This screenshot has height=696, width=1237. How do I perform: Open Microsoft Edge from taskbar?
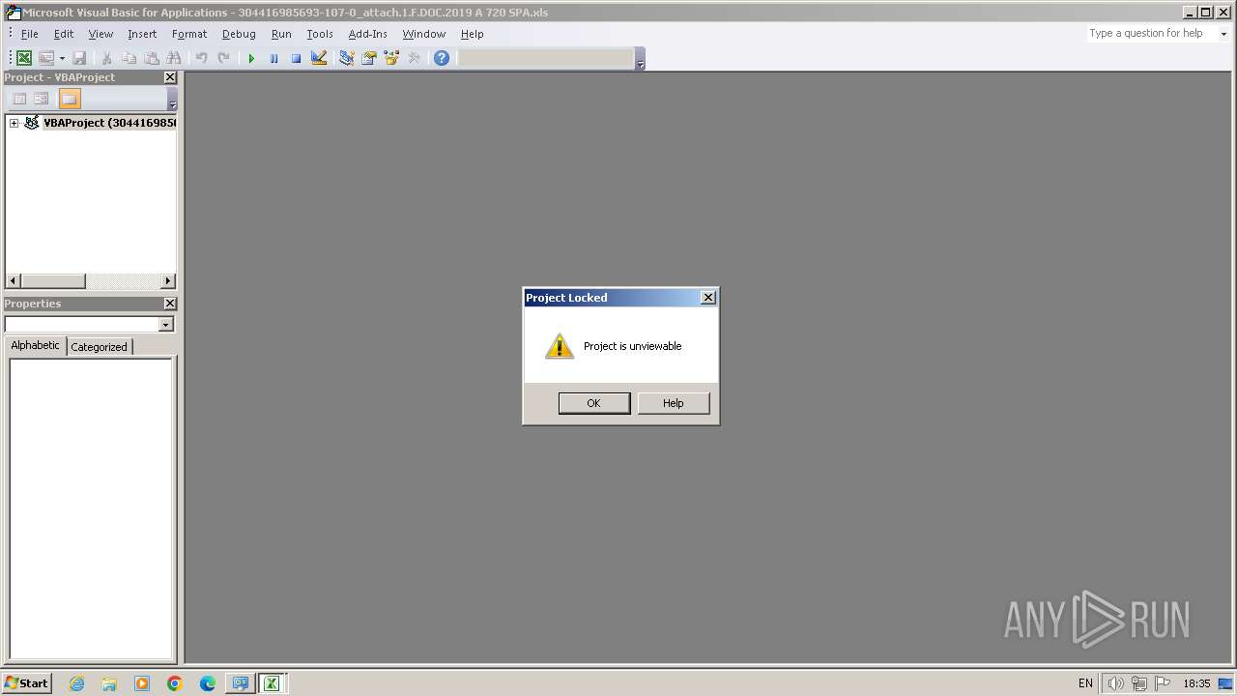tap(208, 683)
